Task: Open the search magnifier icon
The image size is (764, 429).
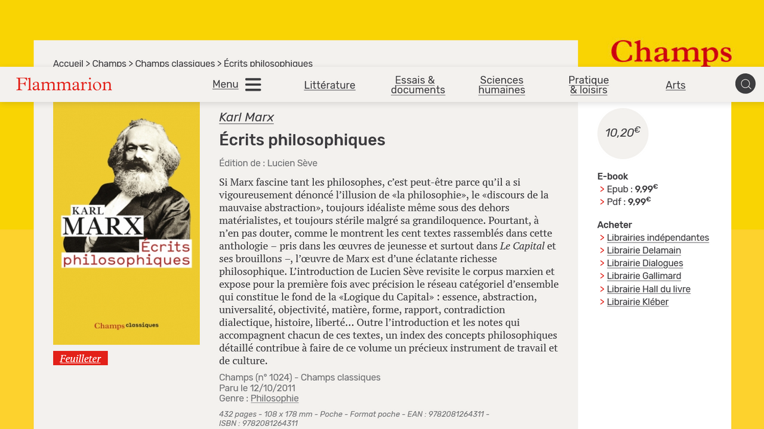Action: [745, 84]
